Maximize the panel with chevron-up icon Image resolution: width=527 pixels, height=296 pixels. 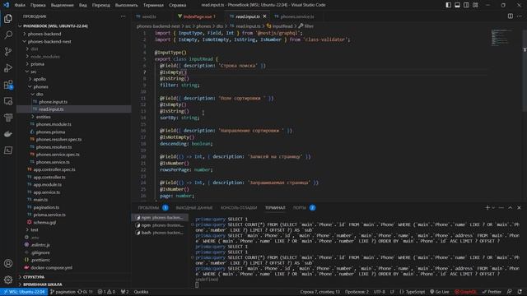tap(510, 208)
